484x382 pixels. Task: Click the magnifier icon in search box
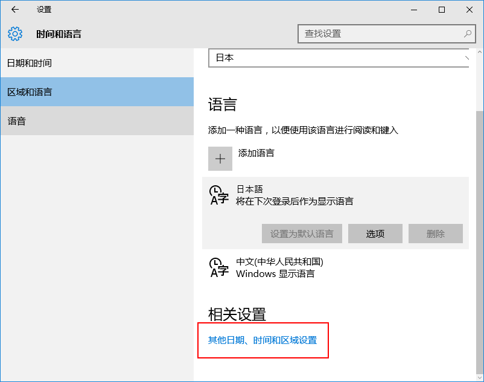pos(467,34)
